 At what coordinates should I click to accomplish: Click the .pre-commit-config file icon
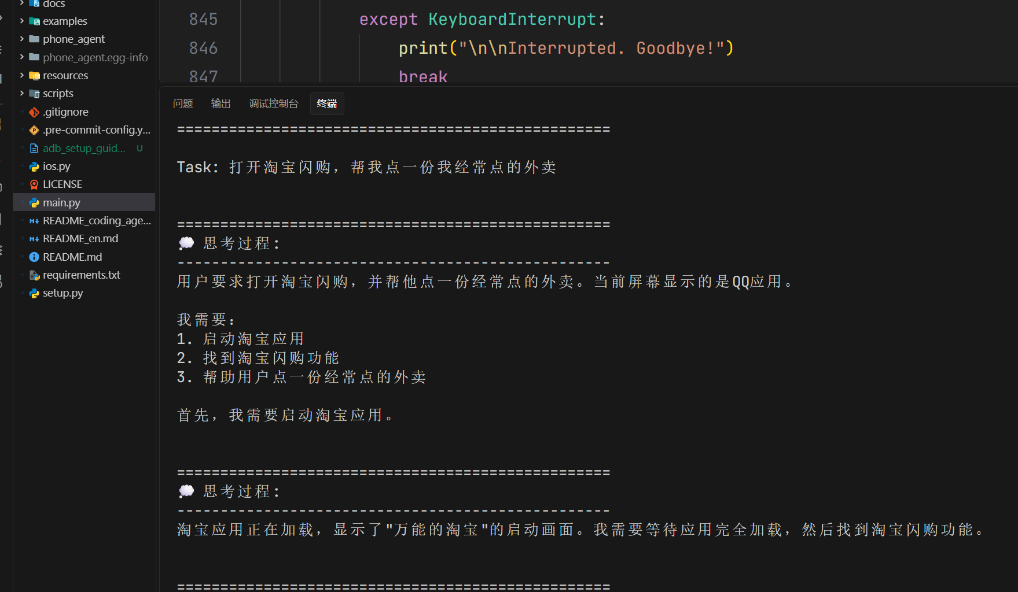(x=34, y=130)
